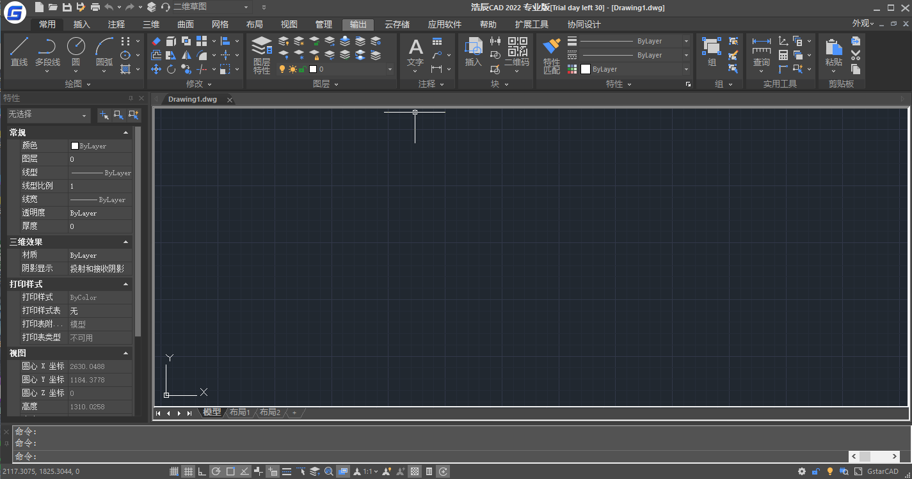Click 特性匹配 (Match Properties) brush
Screen dimensions: 912x479
pos(552,55)
